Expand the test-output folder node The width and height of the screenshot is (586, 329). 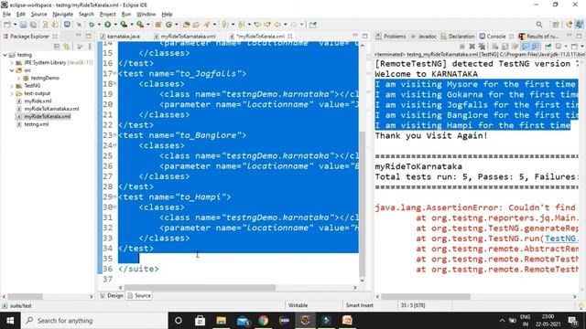click(x=12, y=93)
